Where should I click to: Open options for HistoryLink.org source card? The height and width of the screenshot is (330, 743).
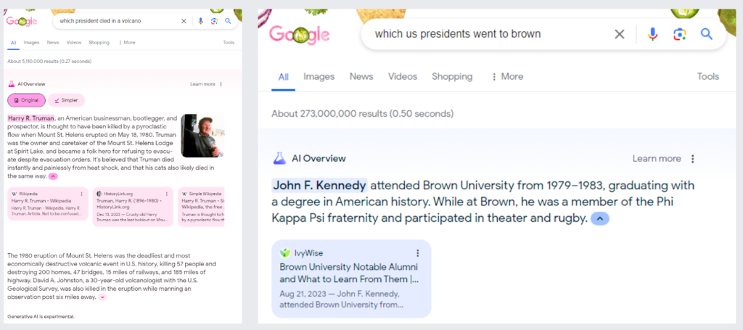(x=167, y=194)
